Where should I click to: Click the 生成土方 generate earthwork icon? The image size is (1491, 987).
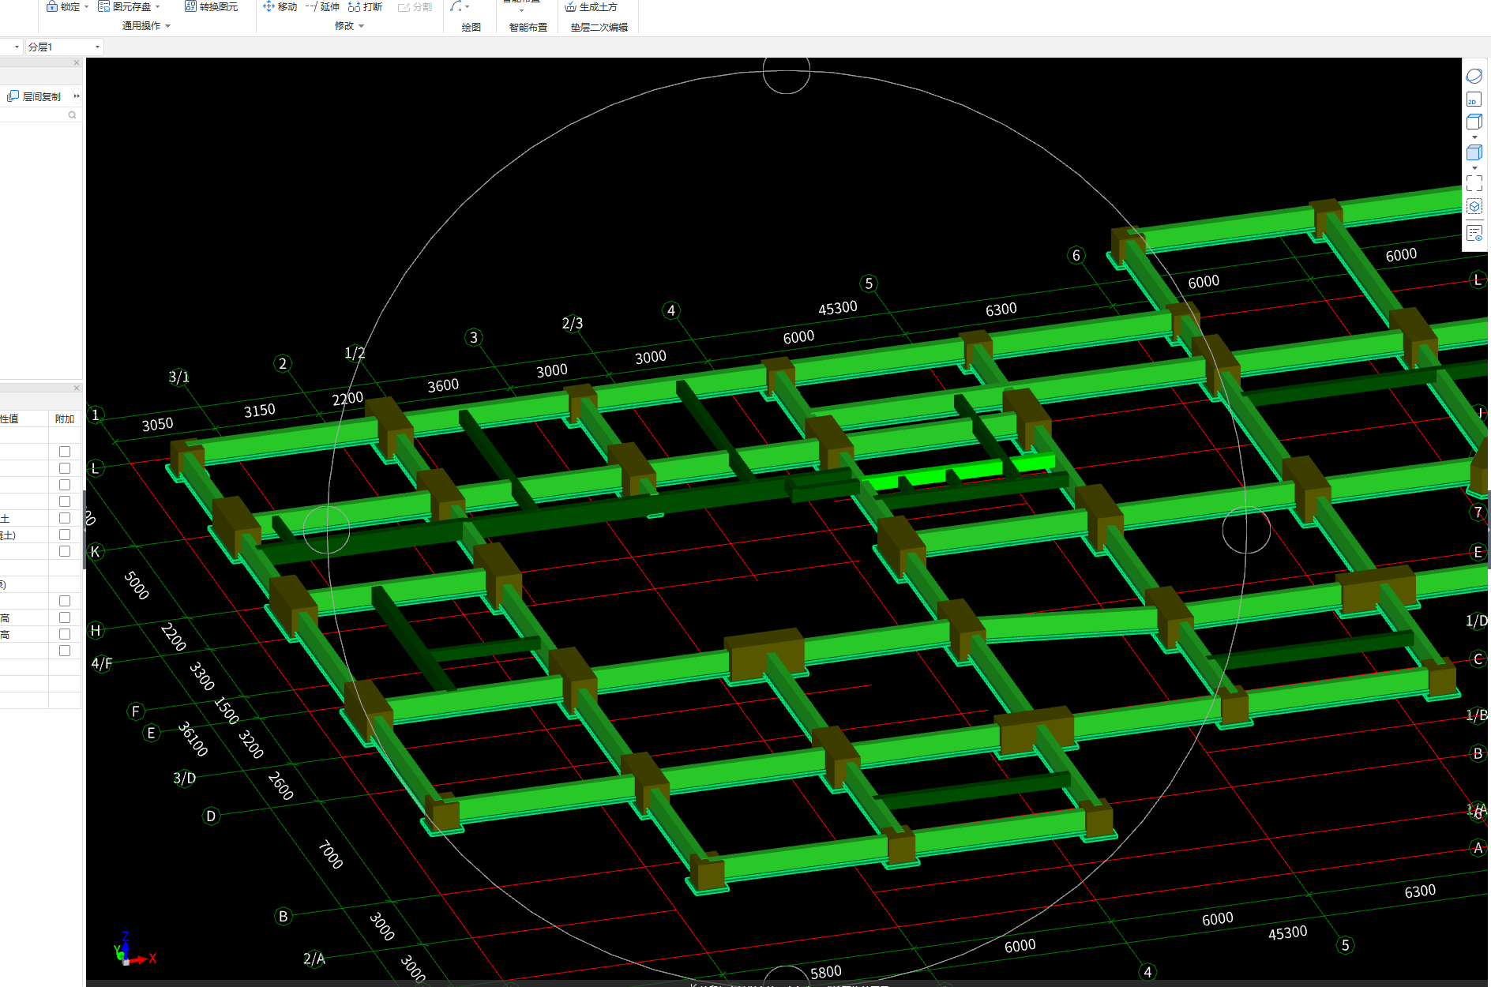click(570, 6)
